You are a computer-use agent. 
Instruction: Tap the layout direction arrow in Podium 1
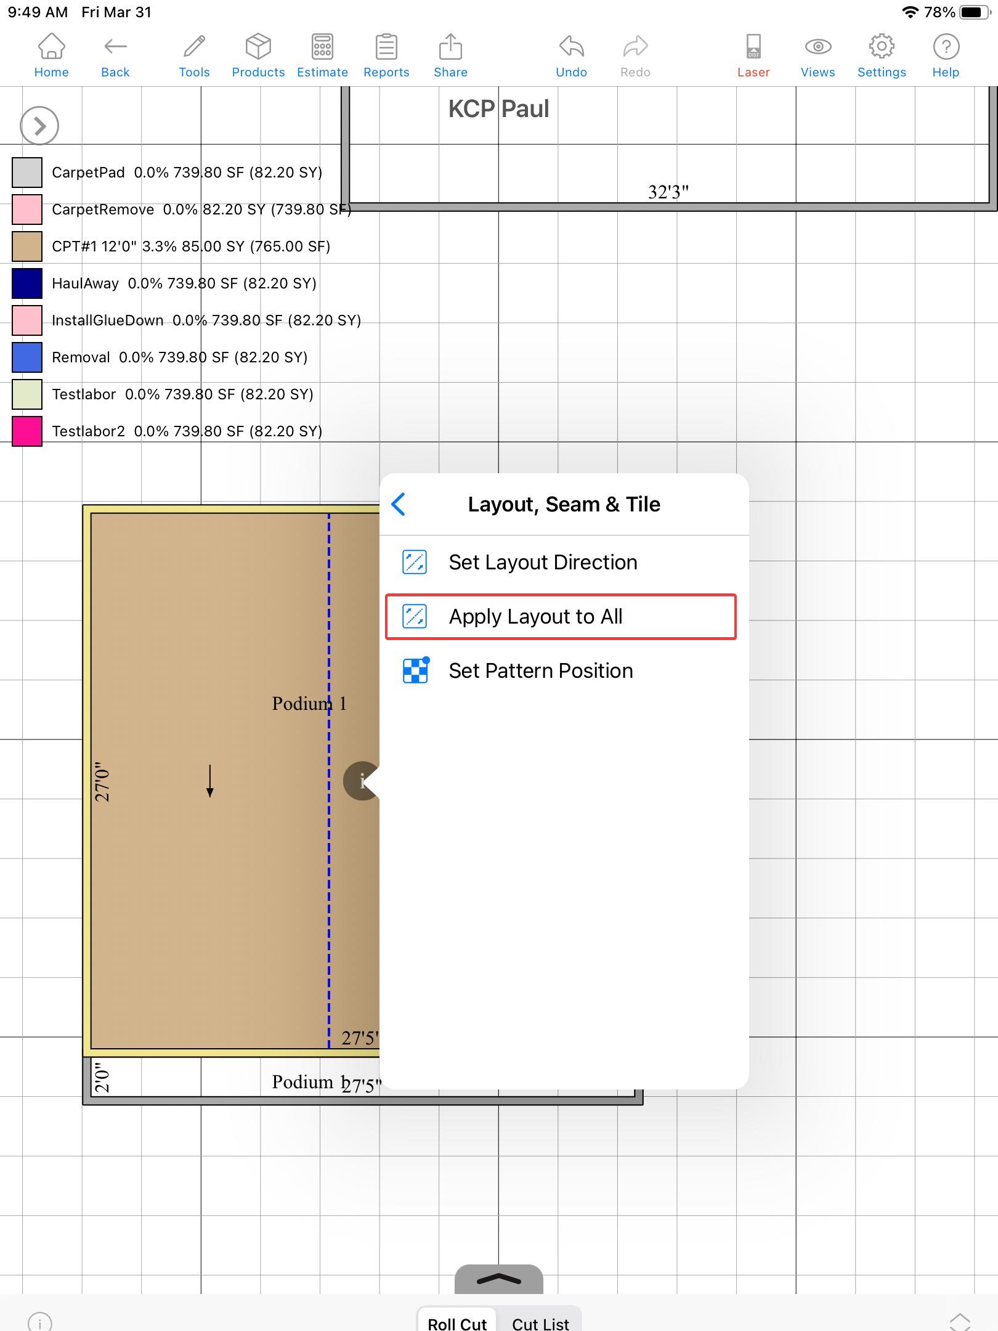click(210, 781)
